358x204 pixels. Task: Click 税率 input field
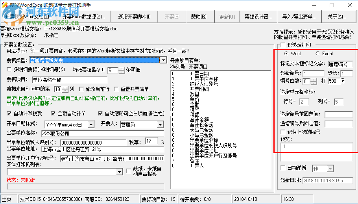click(x=151, y=141)
